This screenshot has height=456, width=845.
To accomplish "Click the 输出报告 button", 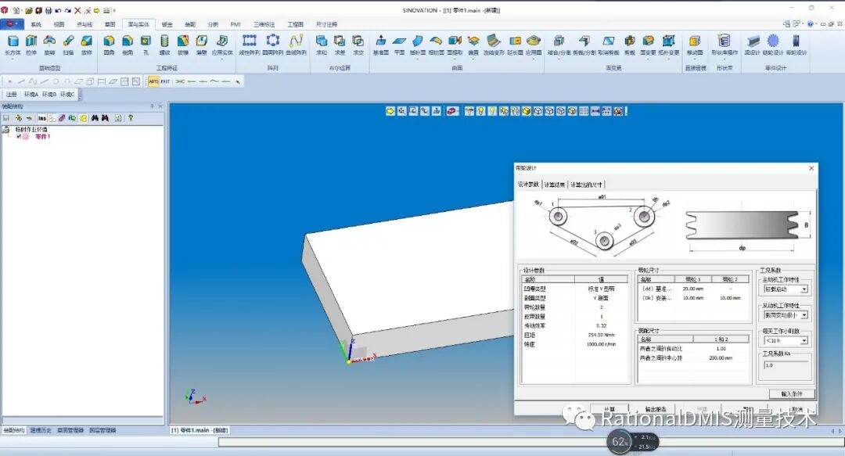I will click(x=656, y=409).
